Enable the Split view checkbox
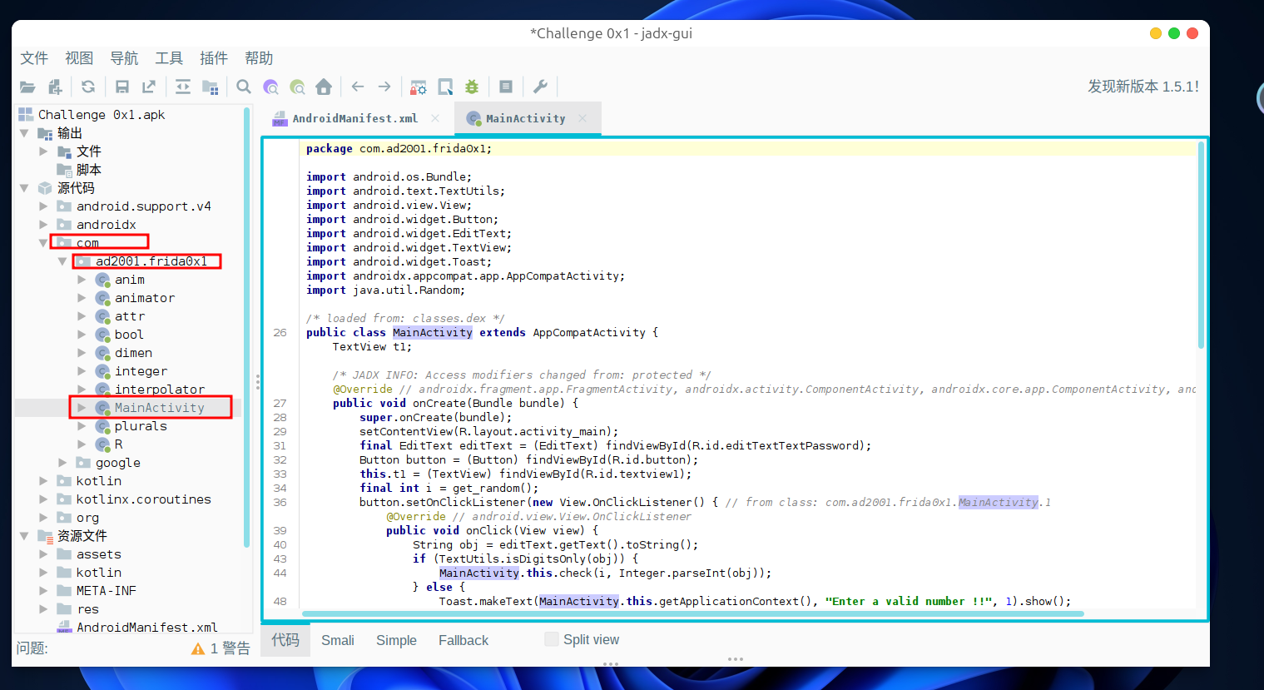 551,639
